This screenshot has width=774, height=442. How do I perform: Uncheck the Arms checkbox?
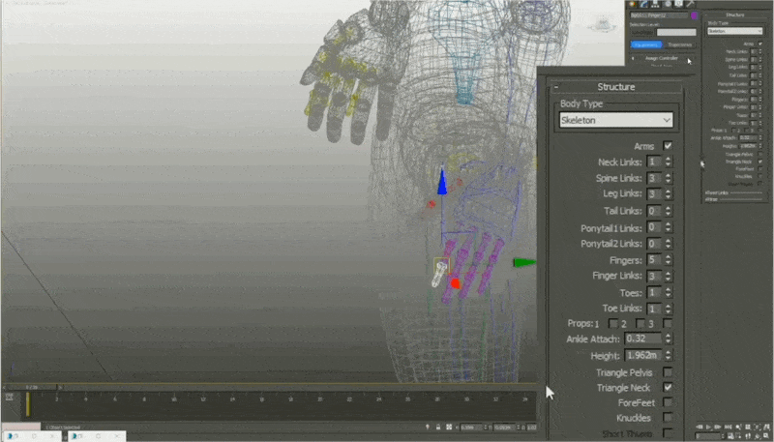coord(668,146)
